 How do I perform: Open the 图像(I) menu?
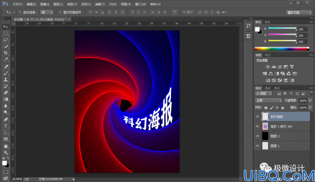45,4
